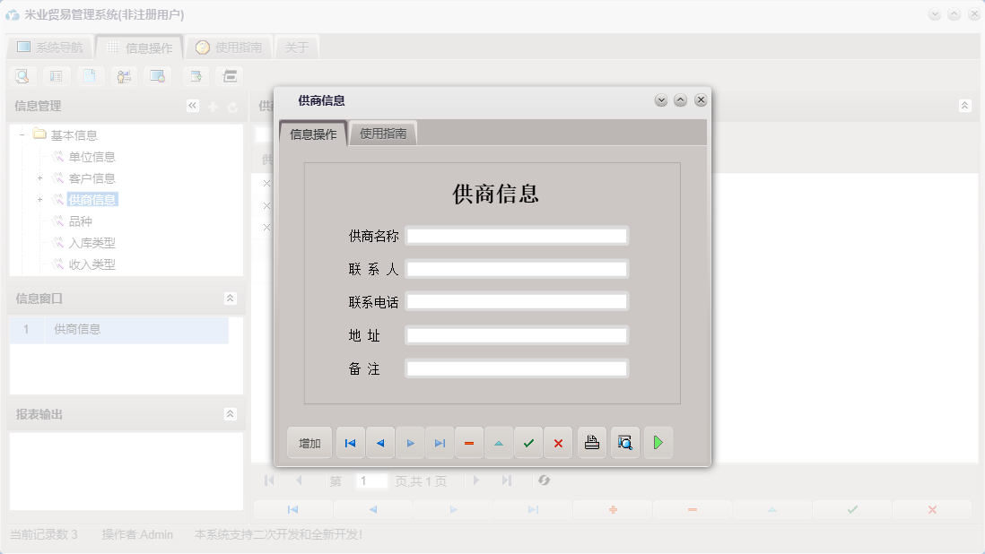The width and height of the screenshot is (985, 554).
Task: Jump to first record with the navigation icon
Action: point(350,442)
